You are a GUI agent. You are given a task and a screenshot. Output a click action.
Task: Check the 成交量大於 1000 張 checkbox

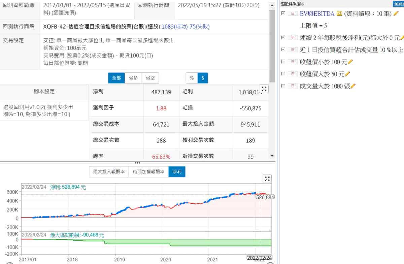(283, 86)
